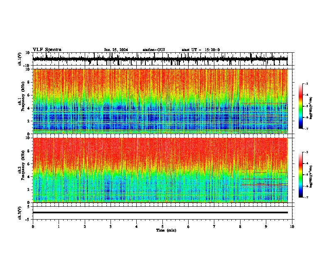Screen dimensions: 329x254
Task: Click time axis tick label "4"
Action: [x=137, y=227]
